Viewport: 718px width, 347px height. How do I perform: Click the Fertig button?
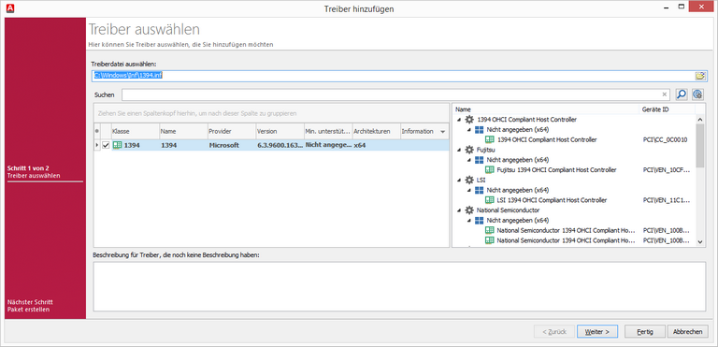click(645, 331)
